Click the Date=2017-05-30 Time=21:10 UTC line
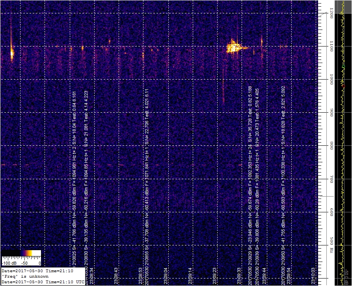352x286 pixels. tap(43, 282)
